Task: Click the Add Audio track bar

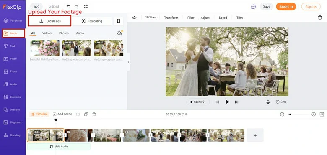Action: 59,147
